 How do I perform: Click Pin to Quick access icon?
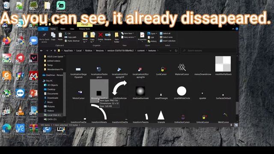point(44,36)
